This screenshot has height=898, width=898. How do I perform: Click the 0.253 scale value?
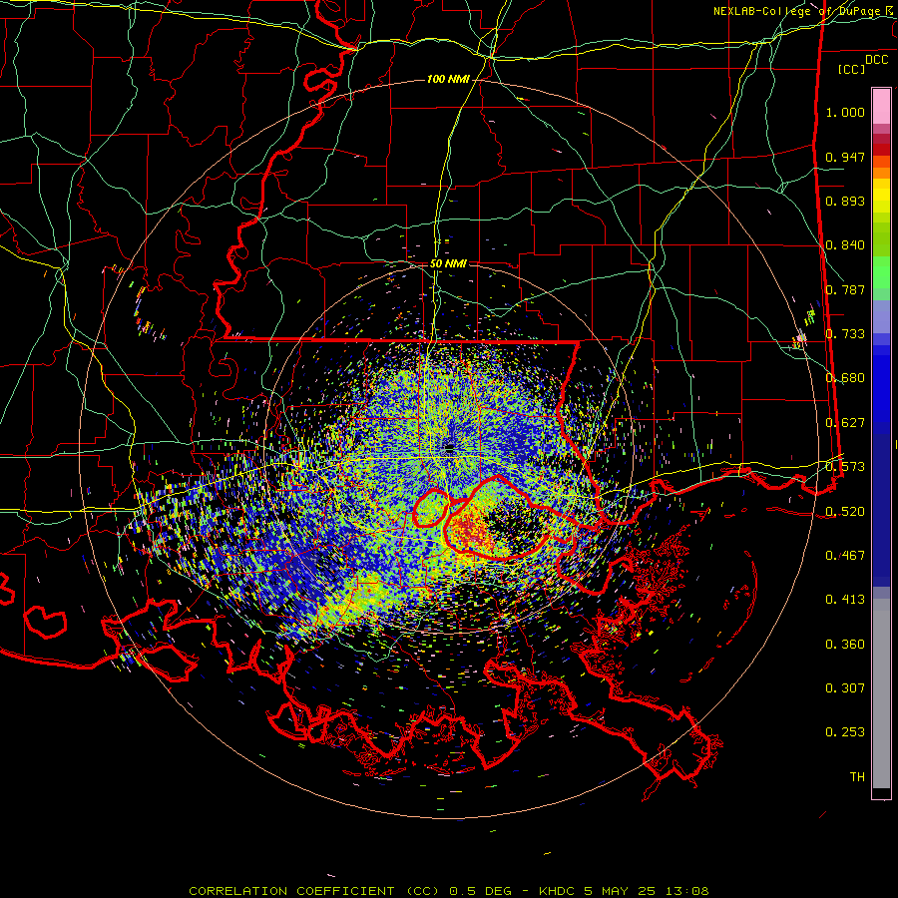coord(845,732)
